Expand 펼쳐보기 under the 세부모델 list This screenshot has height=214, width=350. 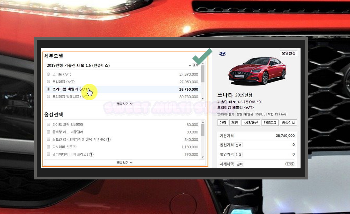point(124,104)
